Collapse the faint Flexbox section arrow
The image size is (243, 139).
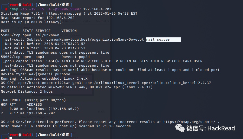(19, 28)
